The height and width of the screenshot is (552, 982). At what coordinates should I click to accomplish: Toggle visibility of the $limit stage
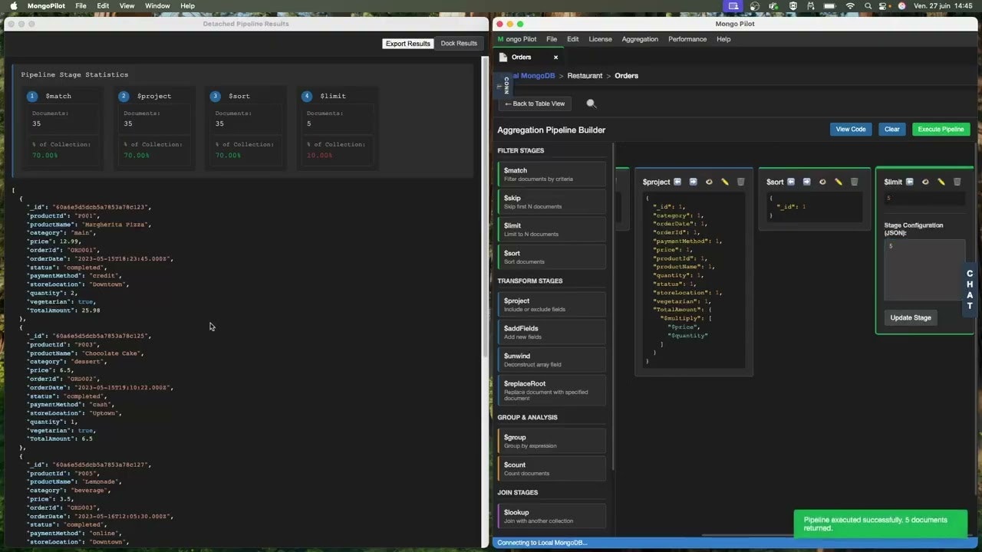[925, 182]
